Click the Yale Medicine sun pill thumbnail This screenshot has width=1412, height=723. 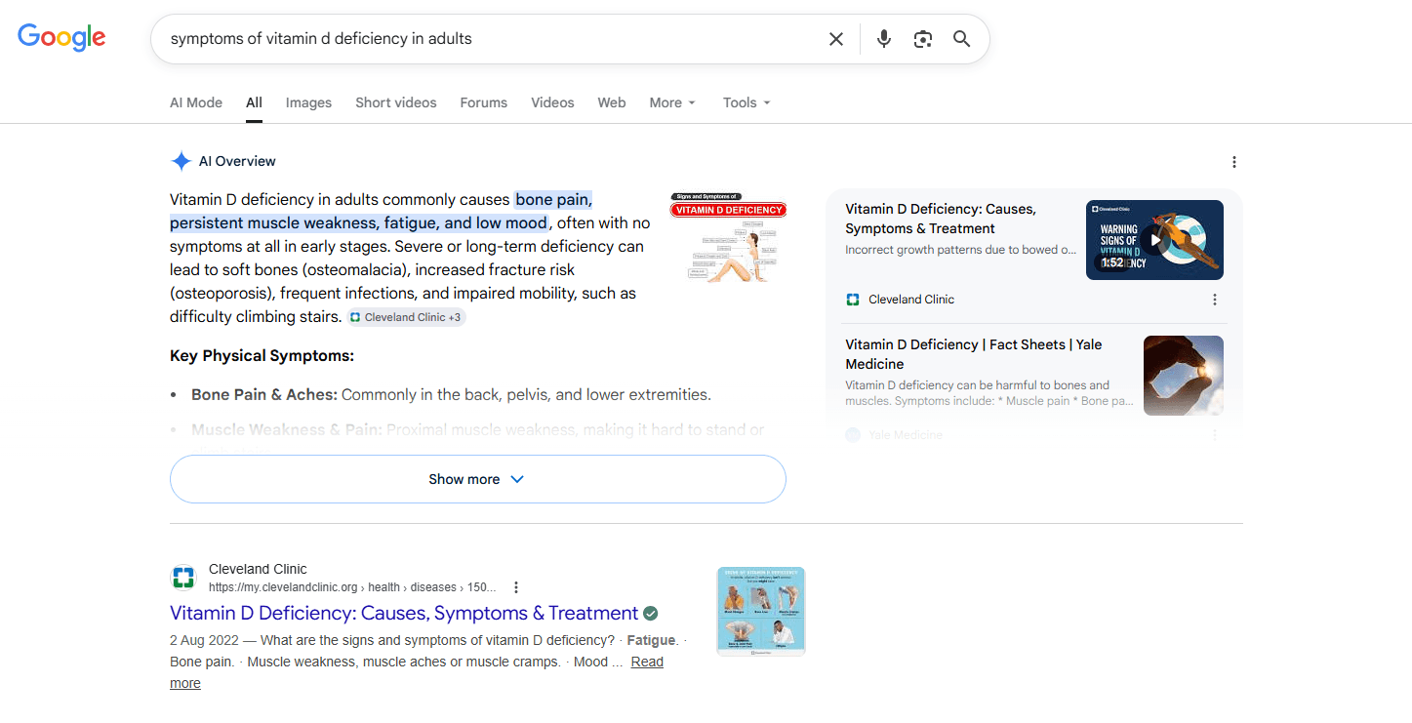pos(1184,376)
